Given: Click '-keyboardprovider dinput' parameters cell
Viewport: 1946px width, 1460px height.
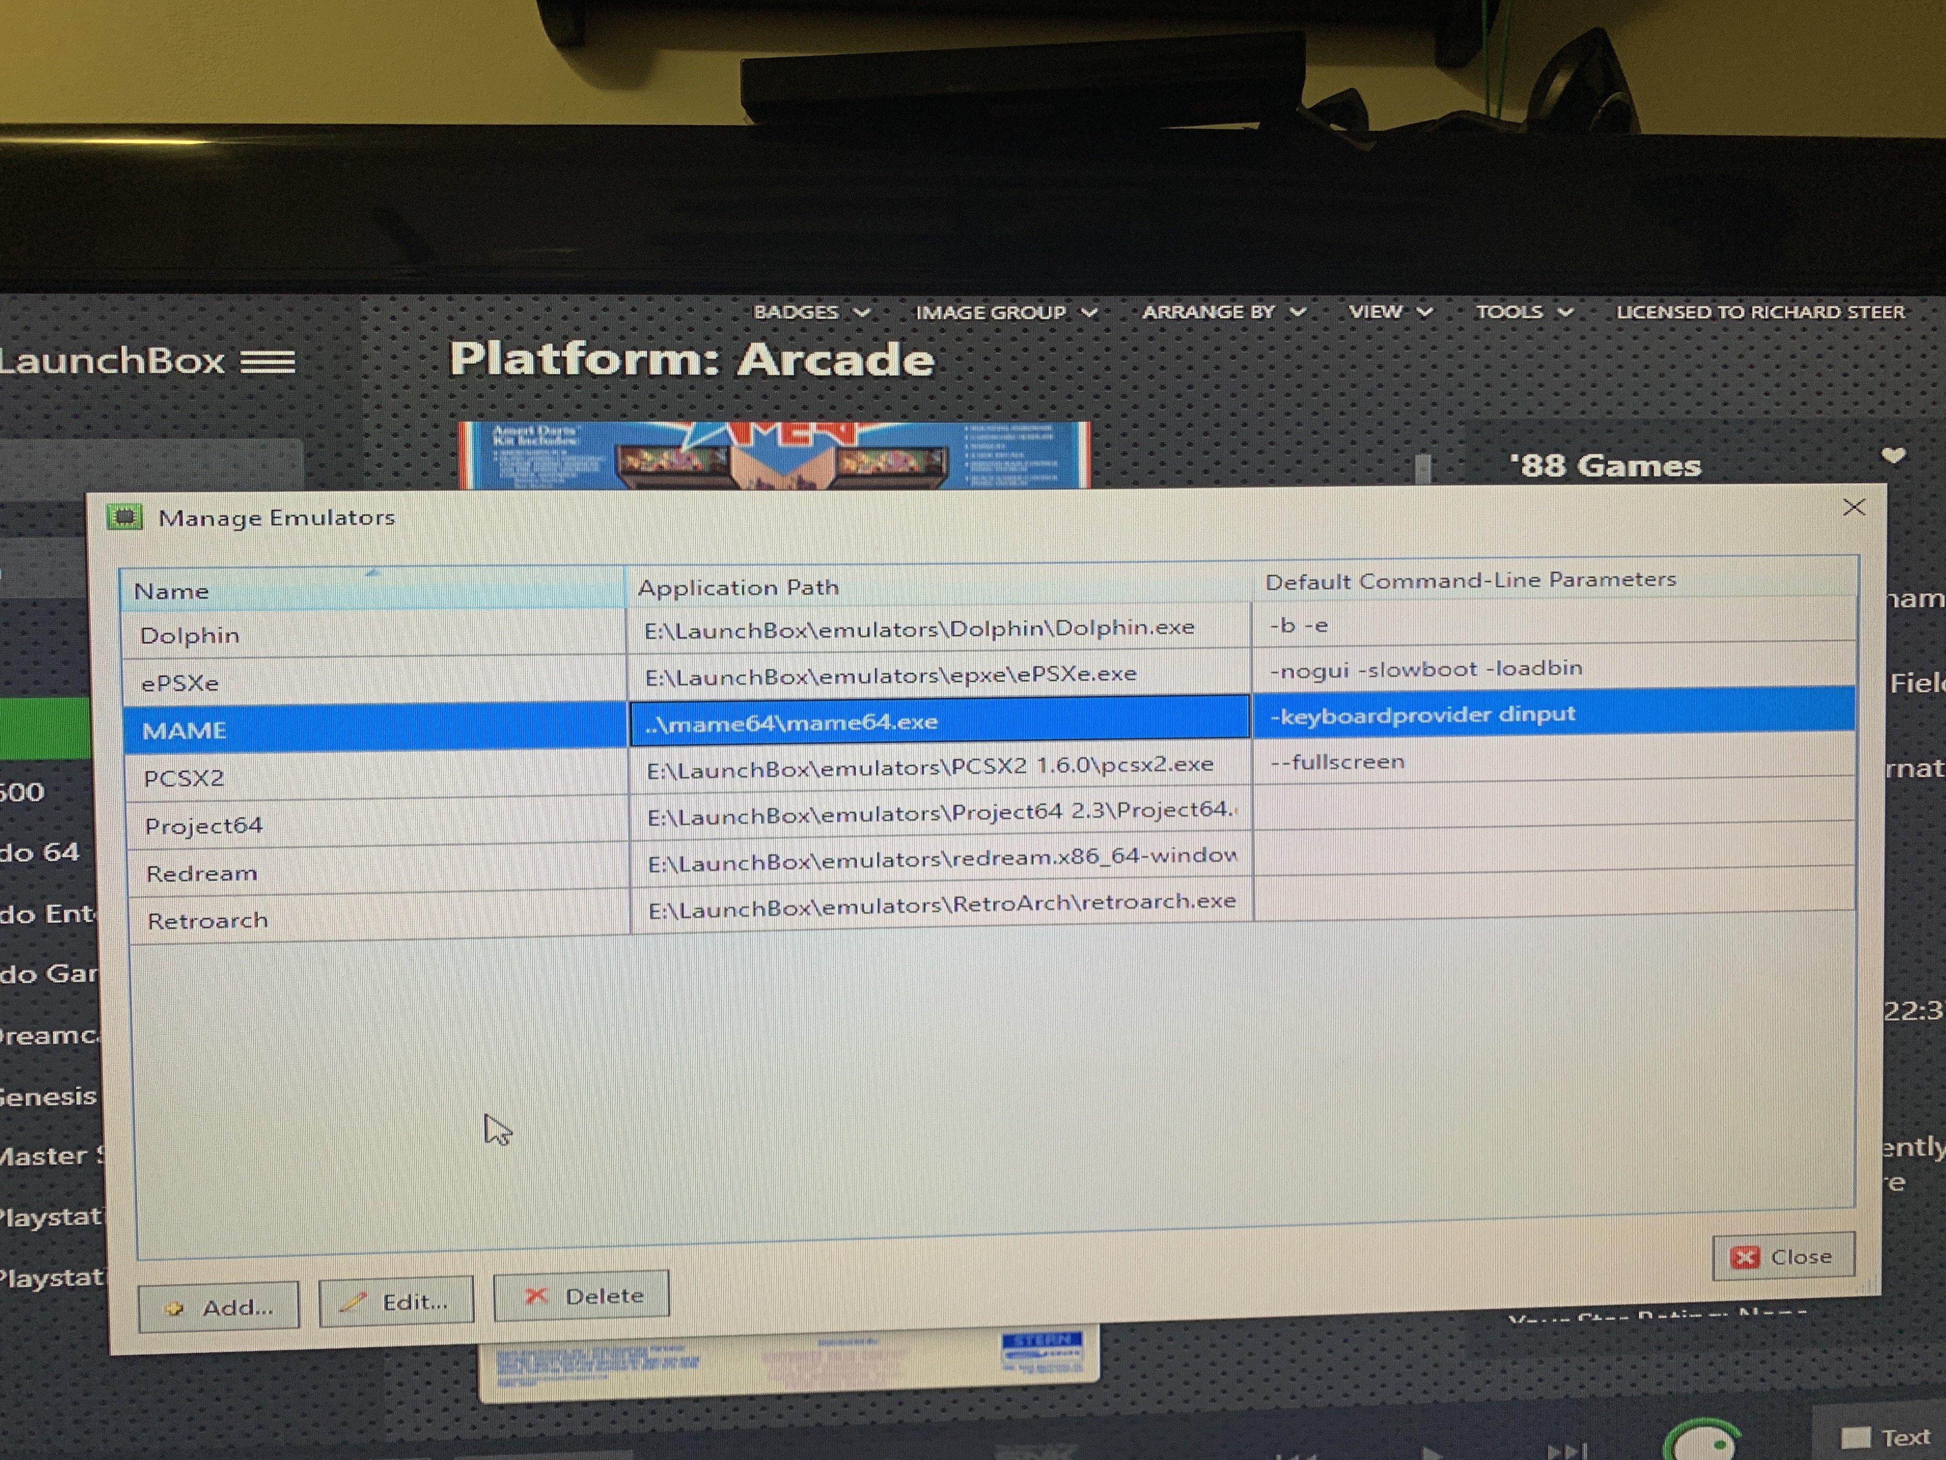Looking at the screenshot, I should [x=1554, y=714].
